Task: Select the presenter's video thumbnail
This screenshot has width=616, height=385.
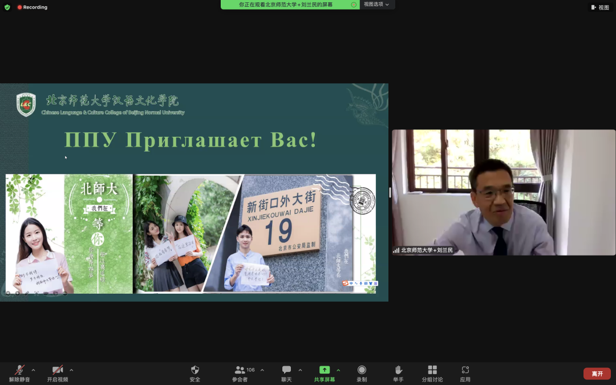Action: point(504,193)
